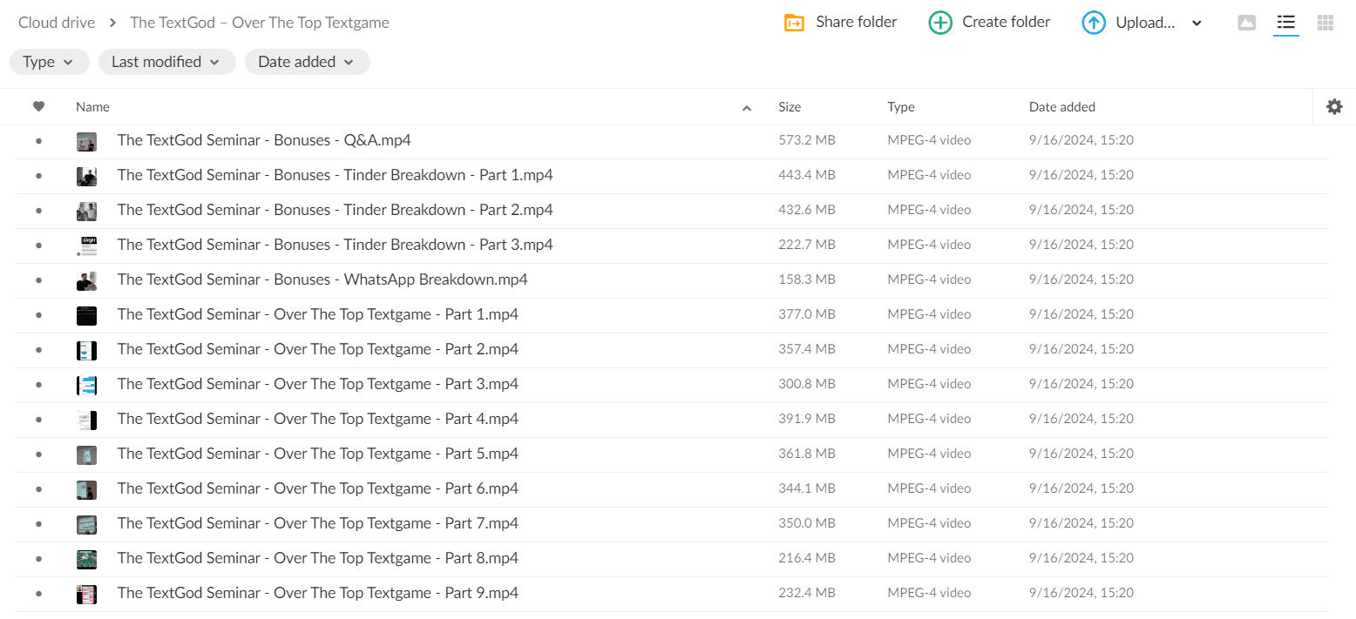The image size is (1356, 619).
Task: Toggle favourite dot for Textgame Part 2 row
Action: pos(38,349)
